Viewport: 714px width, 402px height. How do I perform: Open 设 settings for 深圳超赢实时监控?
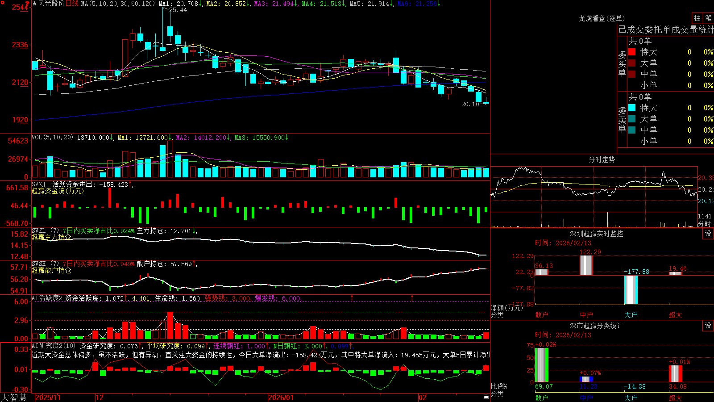708,234
